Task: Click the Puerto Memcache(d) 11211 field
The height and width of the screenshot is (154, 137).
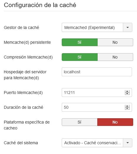Action: [97, 93]
